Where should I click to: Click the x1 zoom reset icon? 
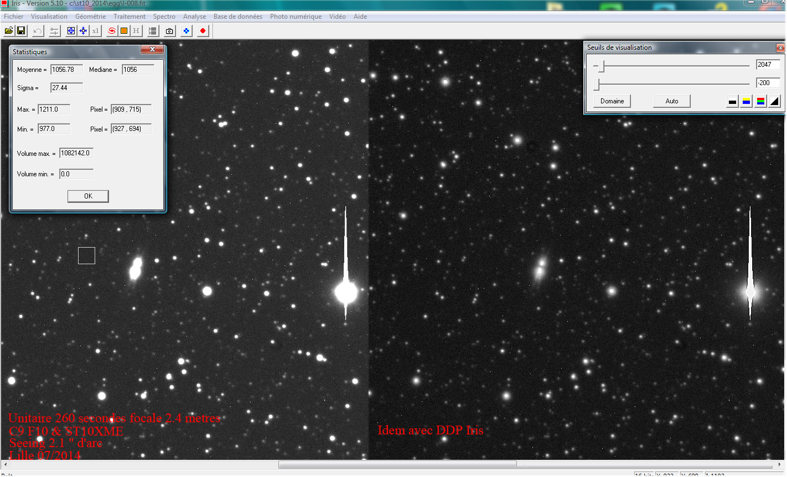[x=95, y=31]
